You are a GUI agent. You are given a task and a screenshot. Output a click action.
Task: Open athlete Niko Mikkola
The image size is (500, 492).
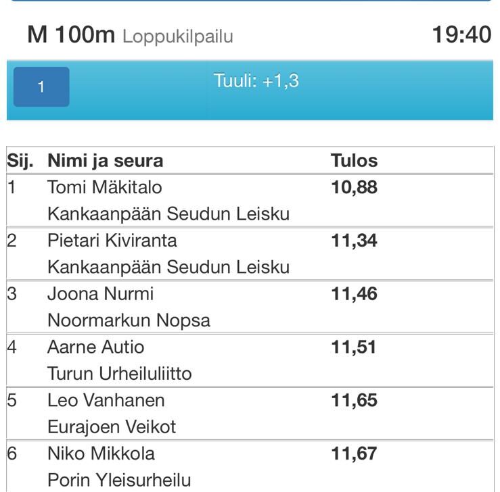[x=101, y=453]
